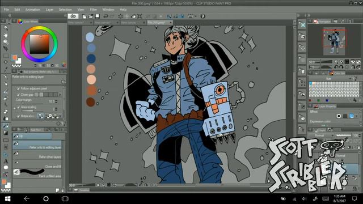Adjust the Color margin stepper arrows
This screenshot has width=363, height=204.
coord(57,101)
